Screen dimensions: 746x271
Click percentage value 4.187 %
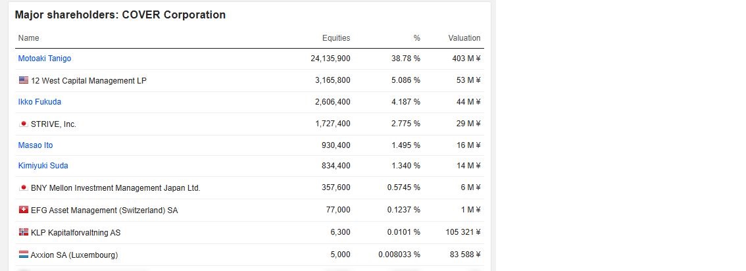pos(406,102)
